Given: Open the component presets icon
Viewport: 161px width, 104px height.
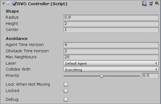Looking at the screenshot, I should pos(151,4).
